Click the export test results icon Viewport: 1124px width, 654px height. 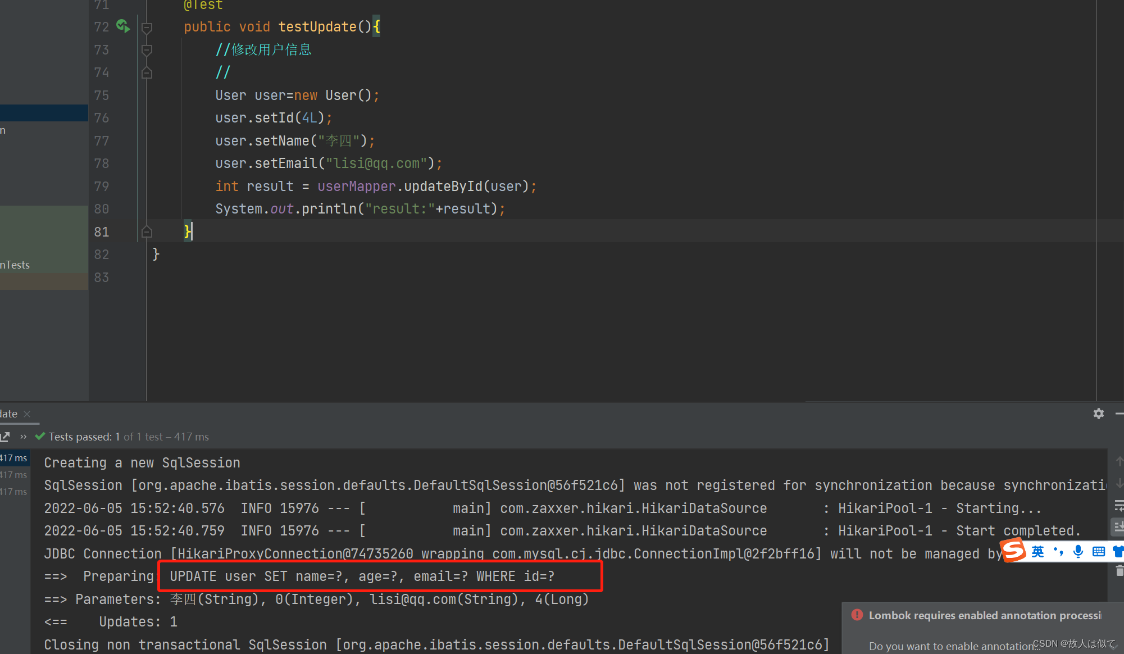[x=6, y=437]
